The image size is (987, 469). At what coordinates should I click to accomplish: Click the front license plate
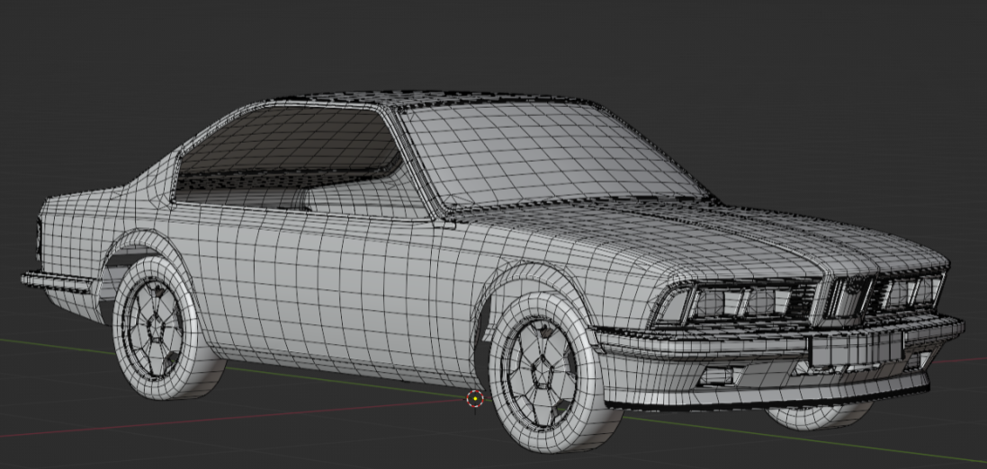pos(856,350)
